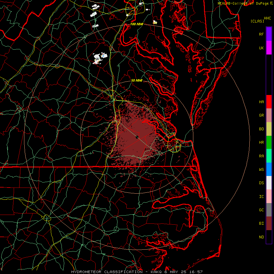This screenshot has width=274, height=274.
Task: Click the RF purple legend swatch
Action: (269, 34)
